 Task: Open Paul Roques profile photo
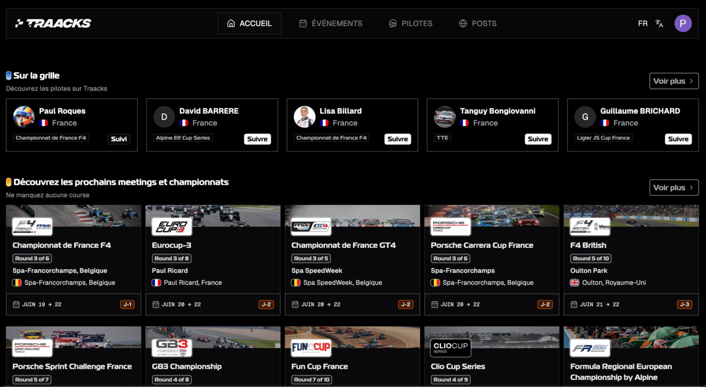(x=23, y=116)
